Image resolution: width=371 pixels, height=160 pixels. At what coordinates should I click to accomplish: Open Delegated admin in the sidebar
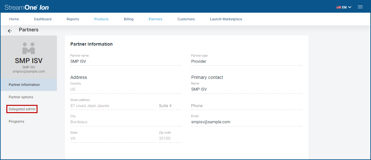(x=22, y=109)
